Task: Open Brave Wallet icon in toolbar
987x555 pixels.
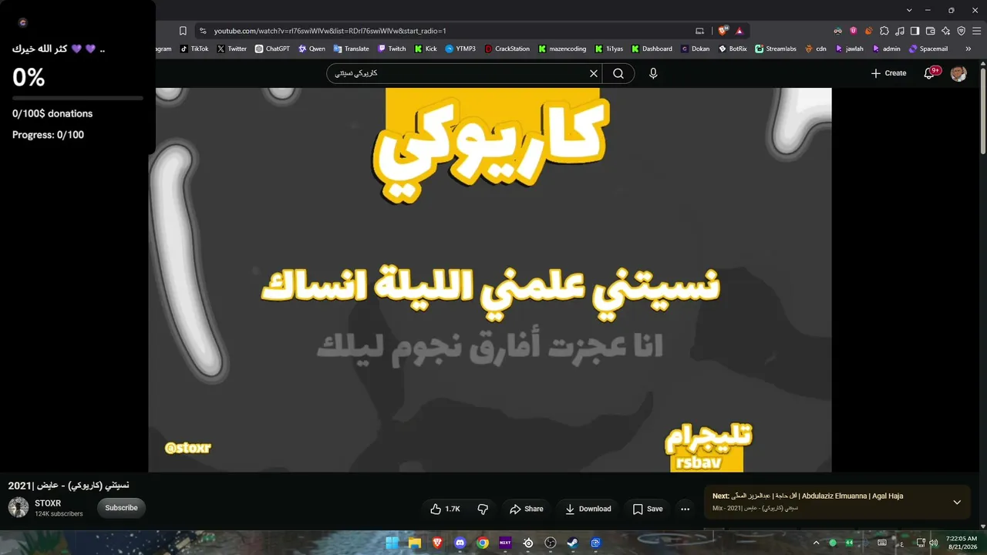Action: tap(930, 31)
